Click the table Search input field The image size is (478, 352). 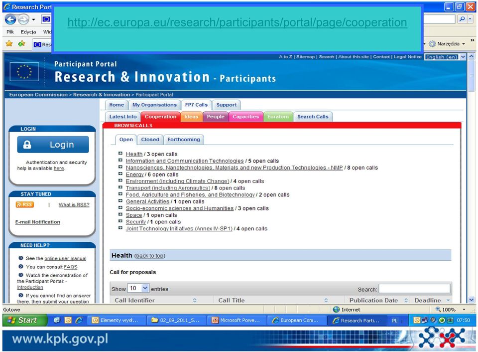(x=414, y=289)
